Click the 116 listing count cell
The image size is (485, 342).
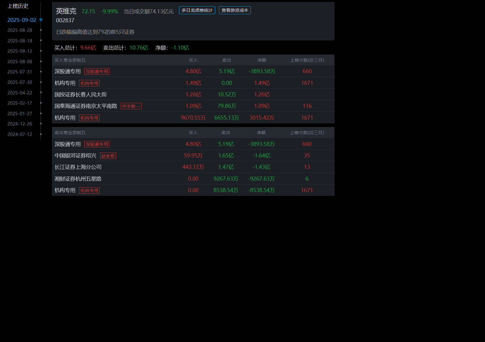click(307, 106)
